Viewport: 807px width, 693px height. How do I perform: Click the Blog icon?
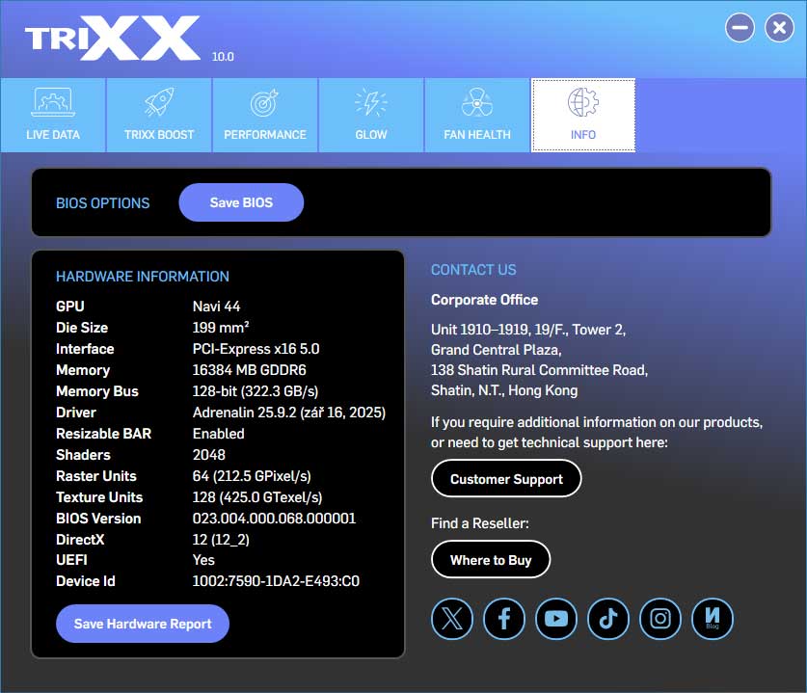pyautogui.click(x=712, y=619)
